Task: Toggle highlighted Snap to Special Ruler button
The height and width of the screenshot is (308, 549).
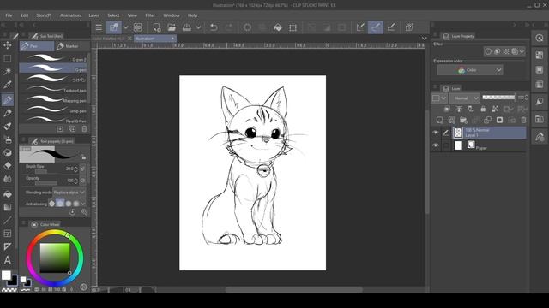Action: (x=376, y=27)
